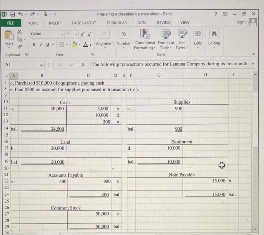Switch to the VIEW tab

coord(185,22)
